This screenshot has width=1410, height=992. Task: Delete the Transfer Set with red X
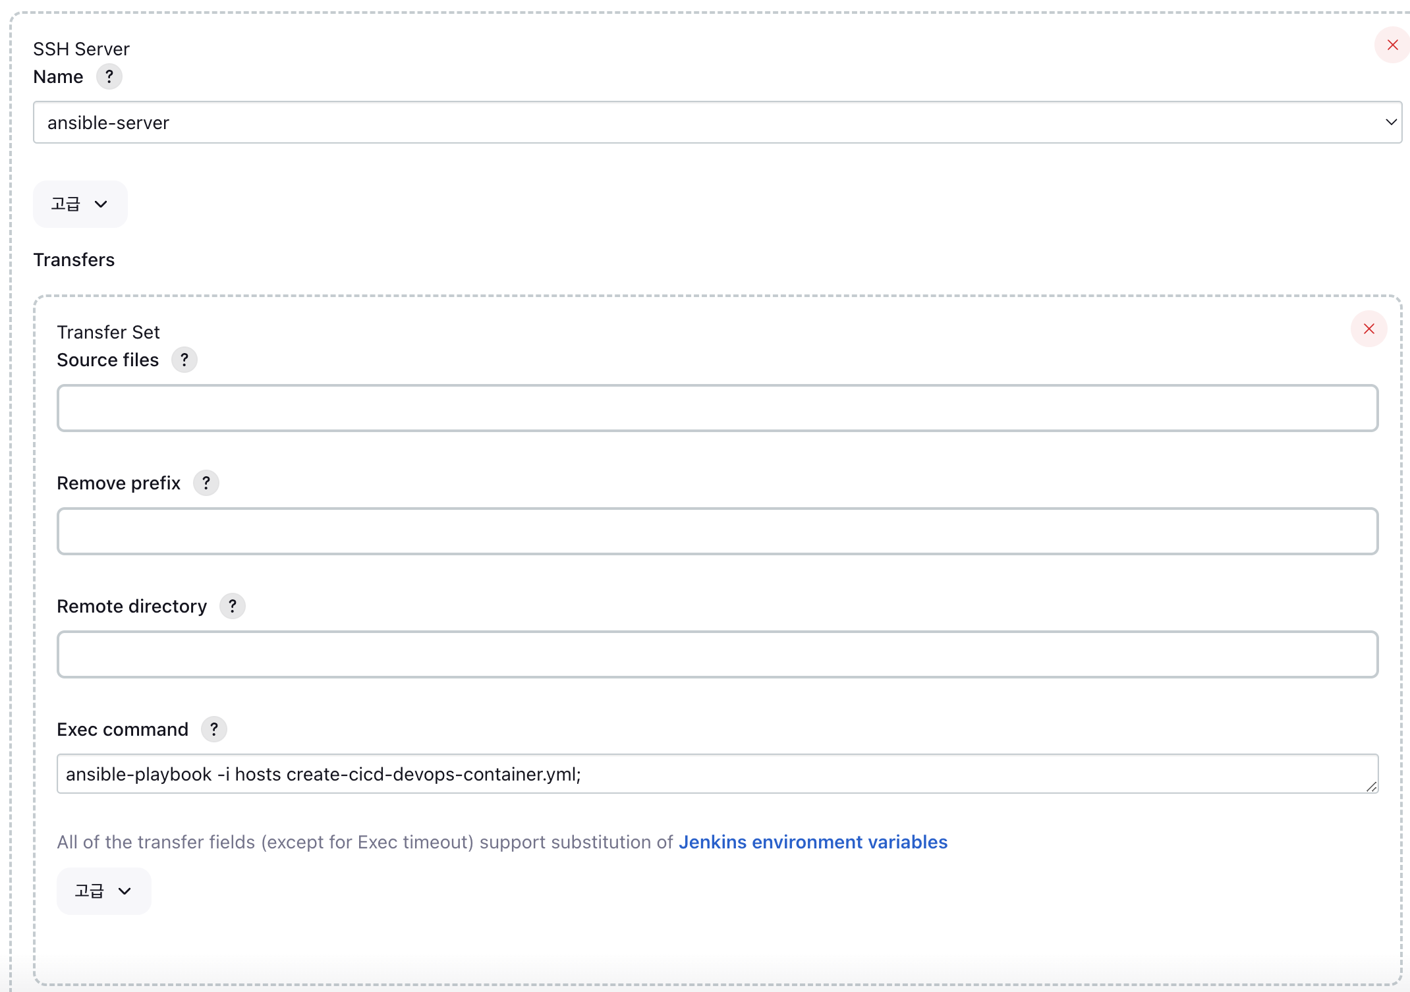tap(1368, 329)
